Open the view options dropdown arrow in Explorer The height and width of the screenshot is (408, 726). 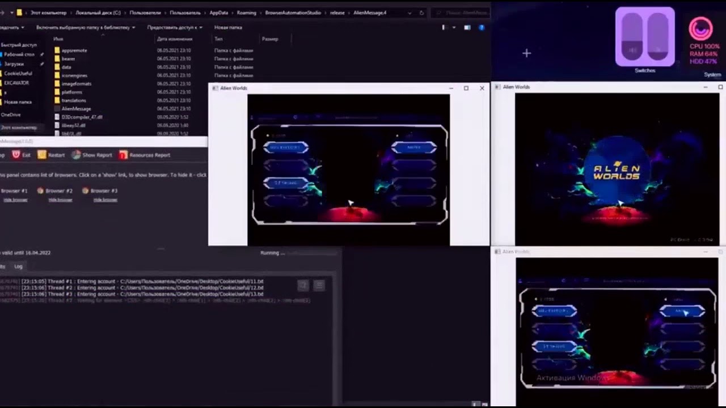[454, 27]
